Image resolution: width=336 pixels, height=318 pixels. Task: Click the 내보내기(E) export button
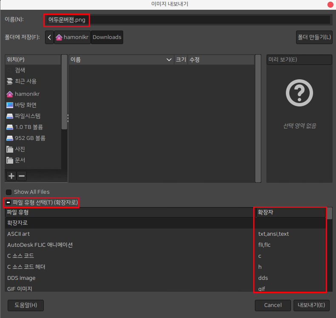(x=311, y=305)
